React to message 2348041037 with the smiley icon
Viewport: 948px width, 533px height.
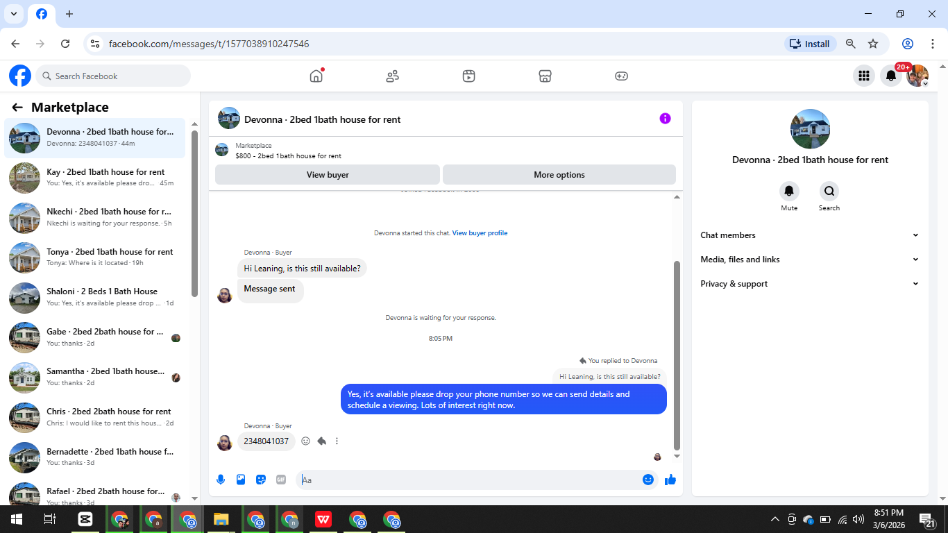tap(305, 441)
